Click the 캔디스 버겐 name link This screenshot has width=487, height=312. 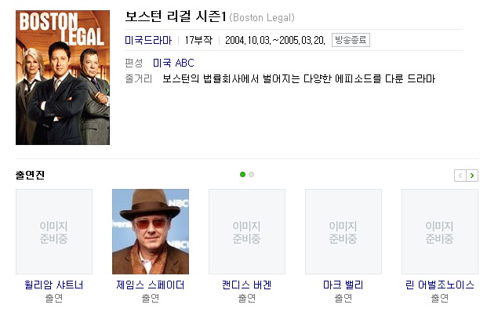[x=247, y=285]
